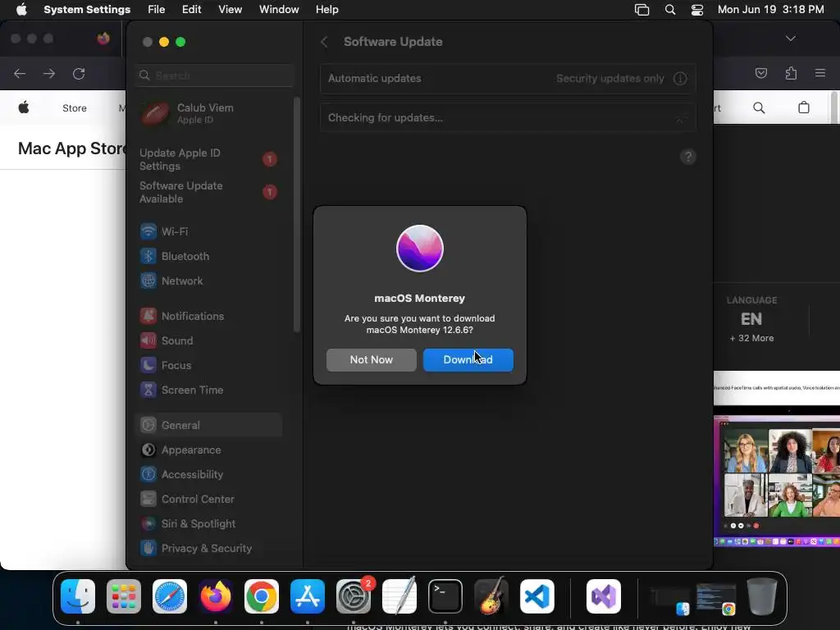Screen dimensions: 840x630
Task: Reload the page in Firefox
Action: [x=79, y=73]
